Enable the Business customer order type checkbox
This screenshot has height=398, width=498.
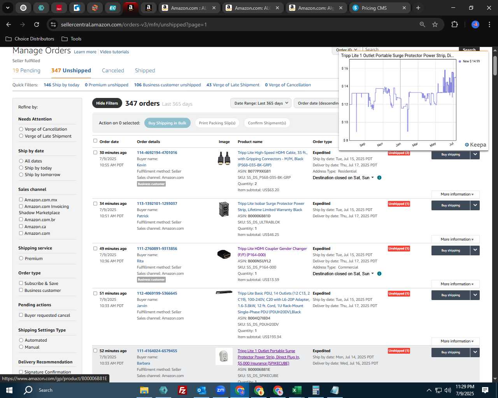21,290
